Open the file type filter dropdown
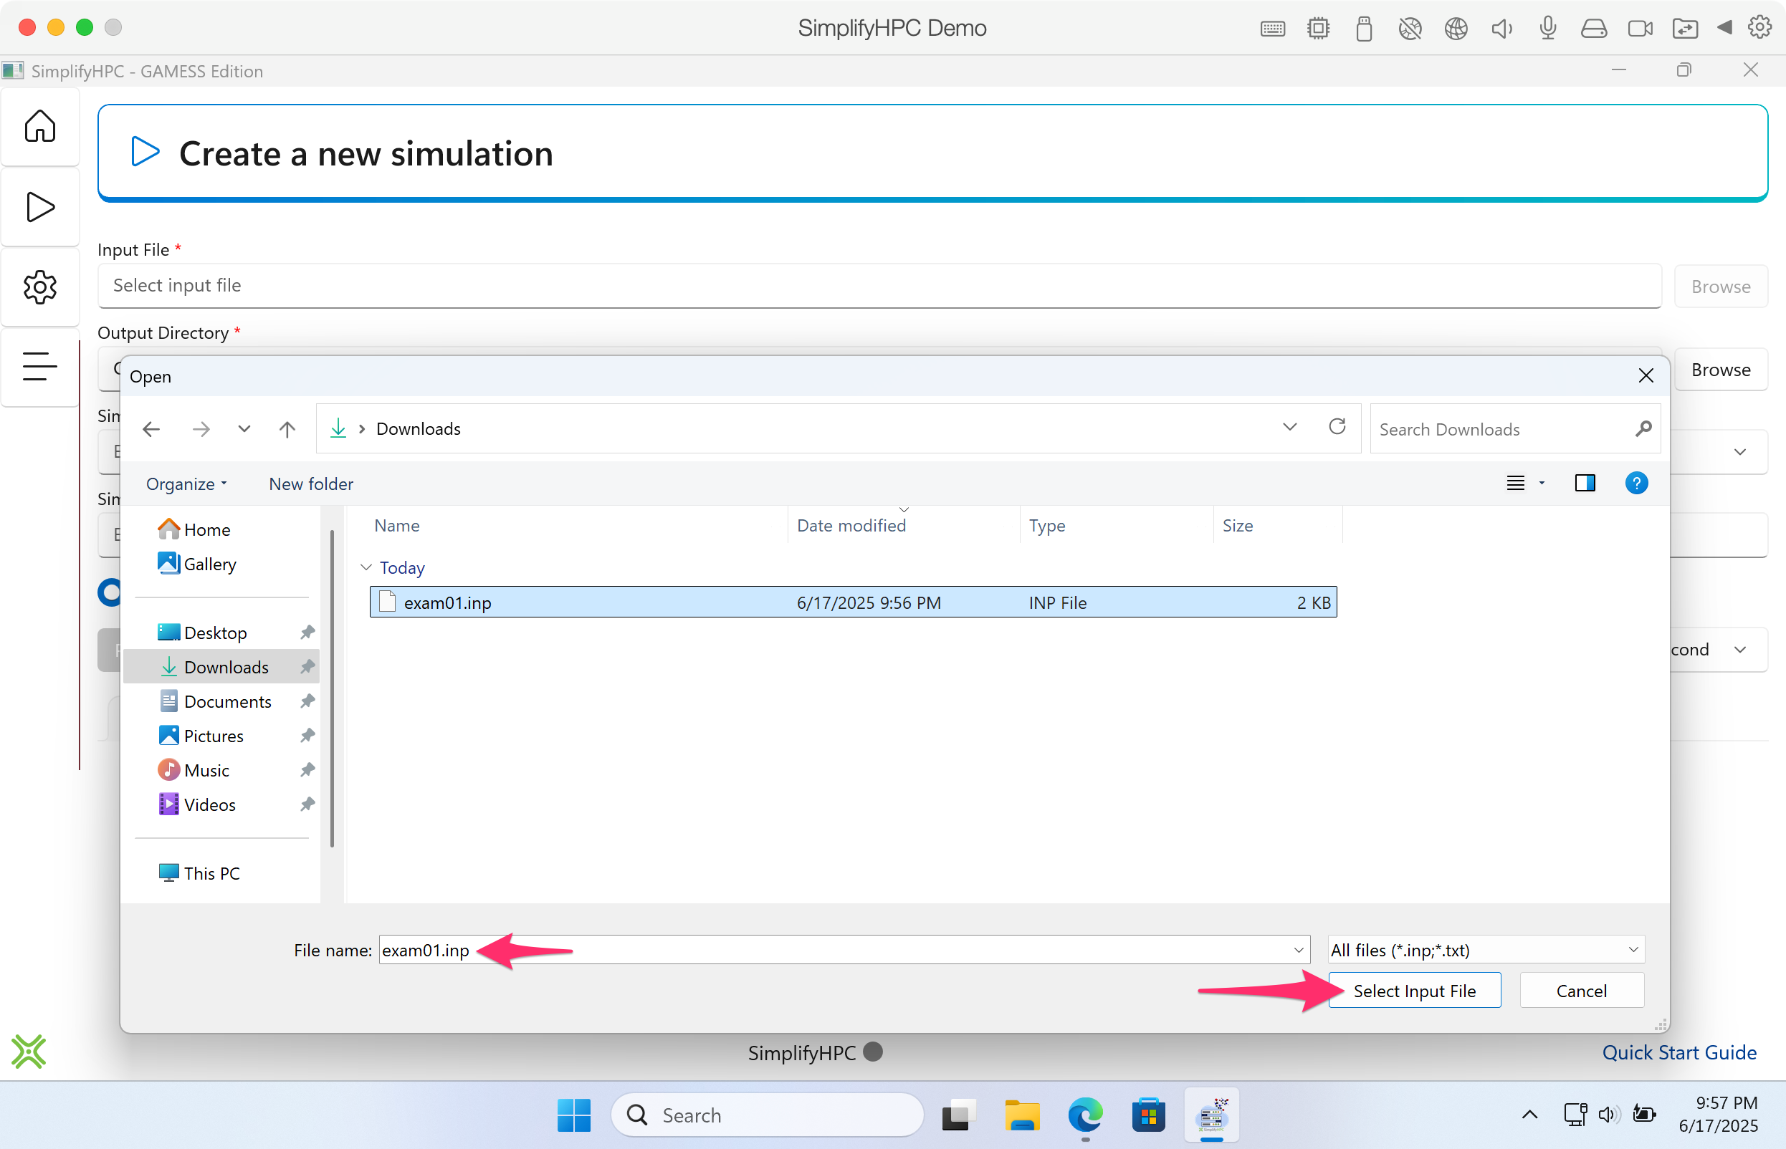1786x1149 pixels. pos(1485,950)
